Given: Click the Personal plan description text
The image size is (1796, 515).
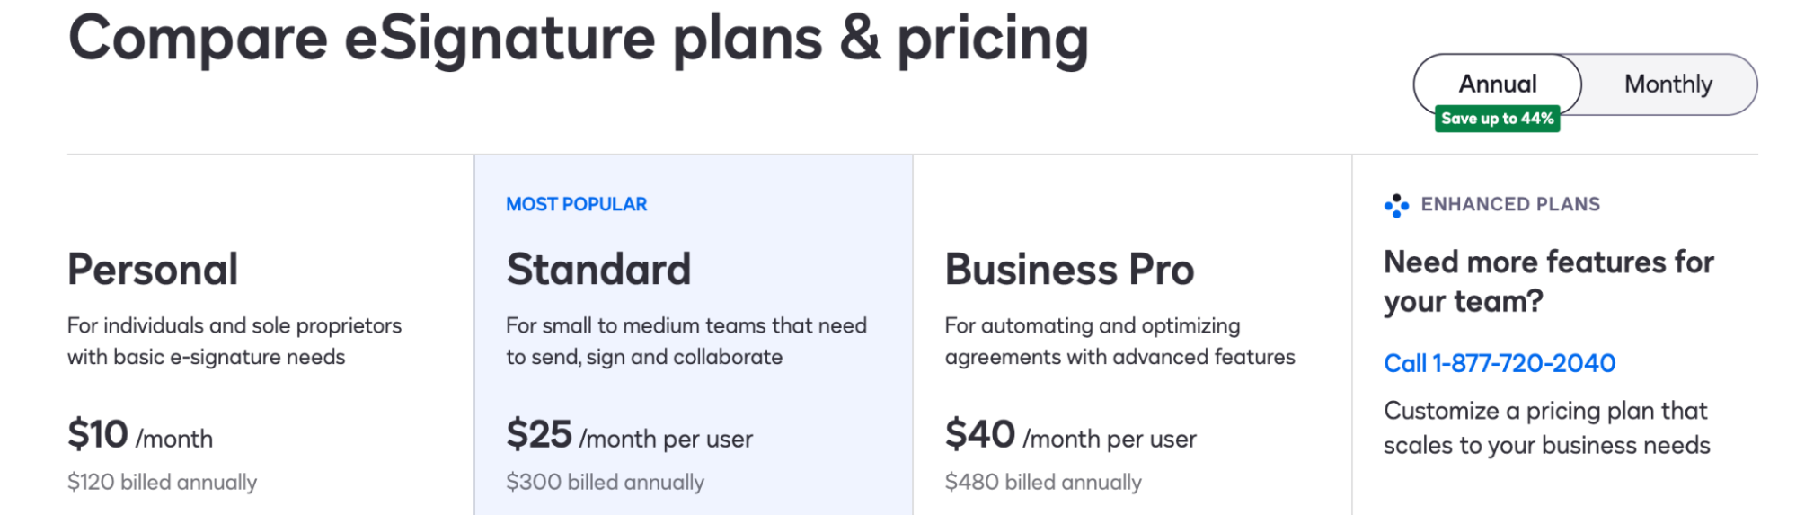Looking at the screenshot, I should pos(234,341).
